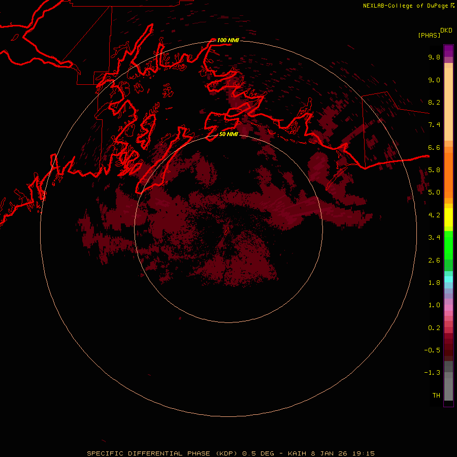Click the DKD label above the legend
Screen dimensions: 457x457
(446, 30)
